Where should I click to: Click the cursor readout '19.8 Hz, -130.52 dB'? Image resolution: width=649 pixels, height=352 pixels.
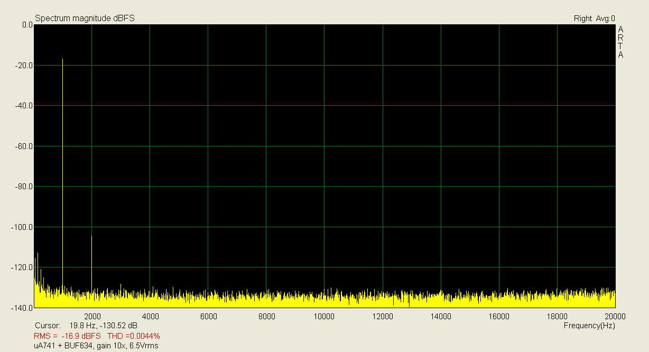[103, 326]
